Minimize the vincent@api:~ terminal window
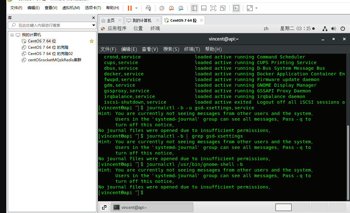350x213 pixels. (323, 39)
